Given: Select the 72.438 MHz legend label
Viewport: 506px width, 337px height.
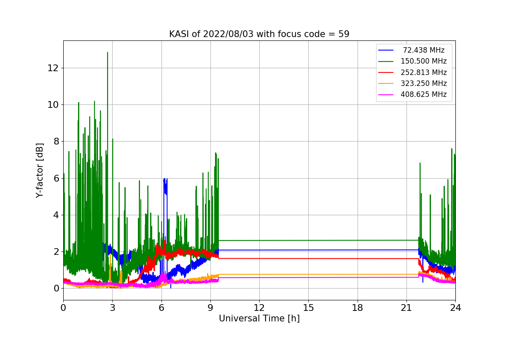Looking at the screenshot, I should point(424,50).
